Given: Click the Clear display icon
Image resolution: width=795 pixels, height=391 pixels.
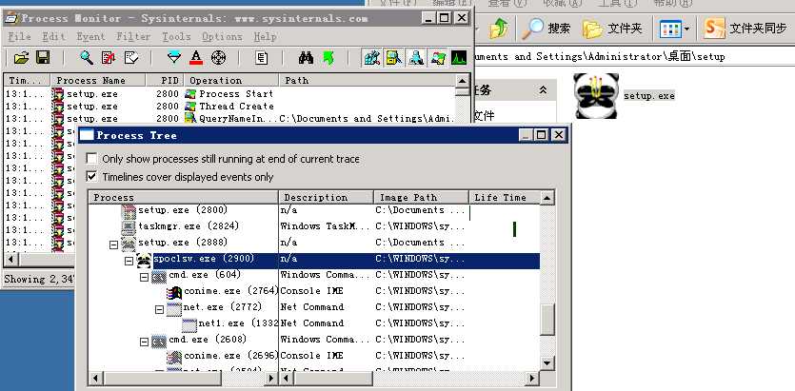Looking at the screenshot, I should (130, 58).
